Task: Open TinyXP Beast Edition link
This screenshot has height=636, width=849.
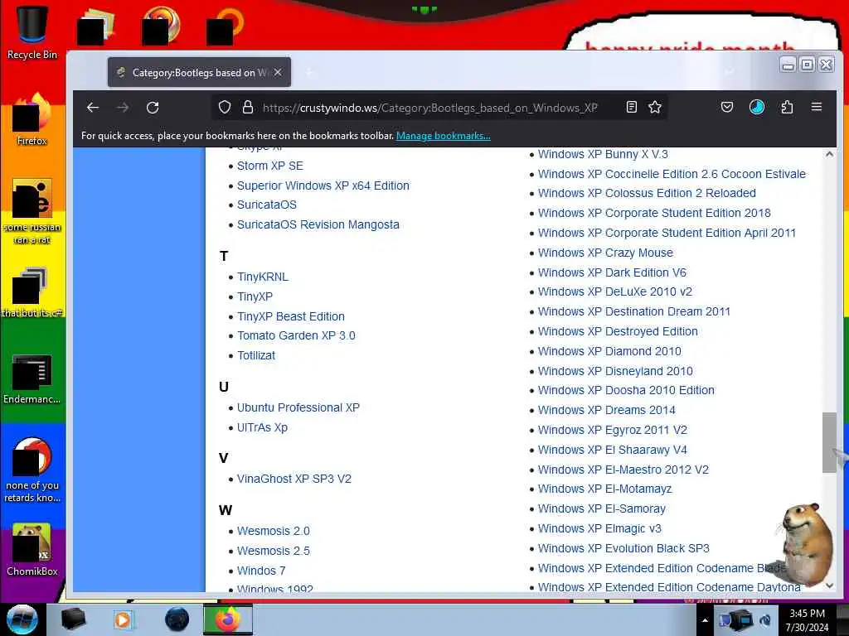Action: tap(291, 316)
